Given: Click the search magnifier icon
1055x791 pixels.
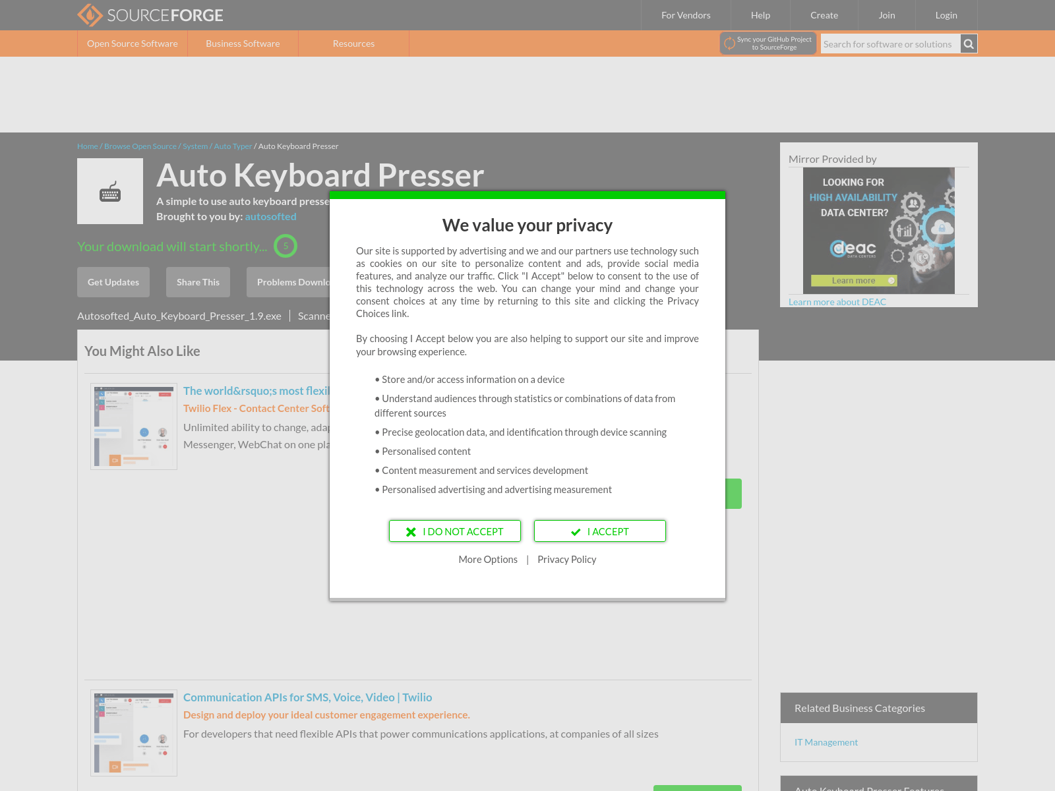Looking at the screenshot, I should 969,44.
